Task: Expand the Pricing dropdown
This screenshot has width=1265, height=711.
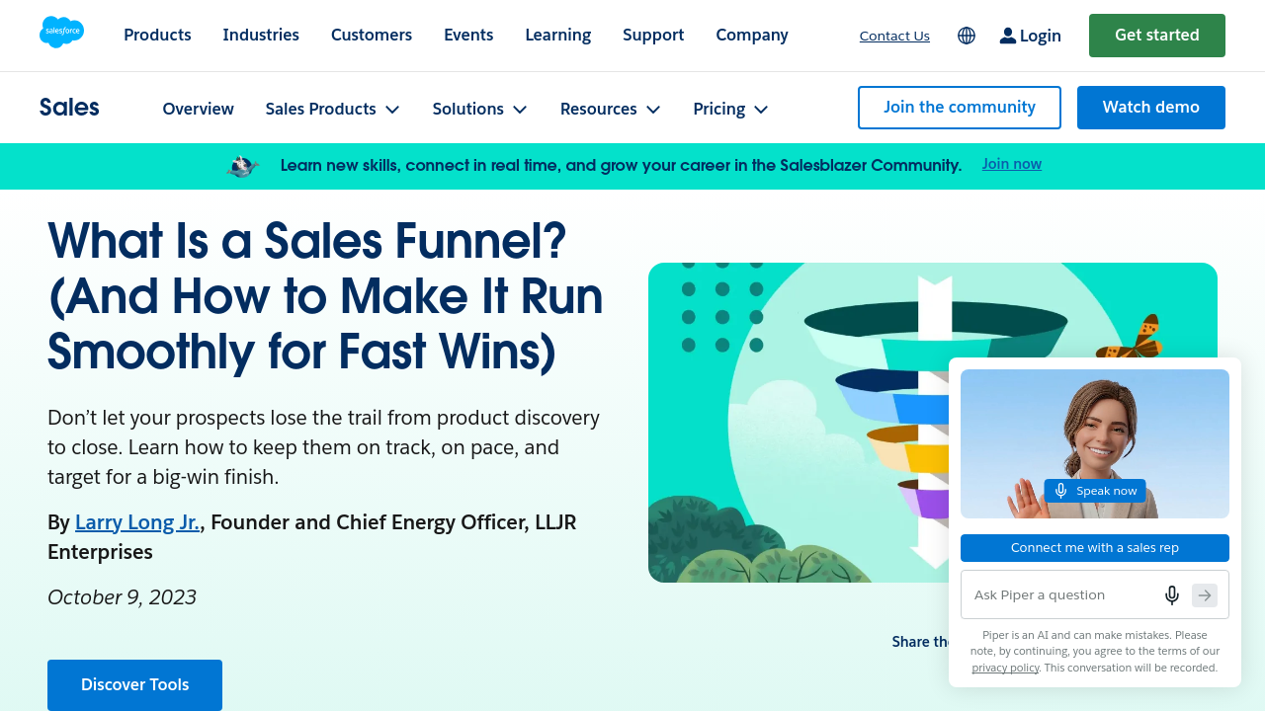Action: click(730, 109)
